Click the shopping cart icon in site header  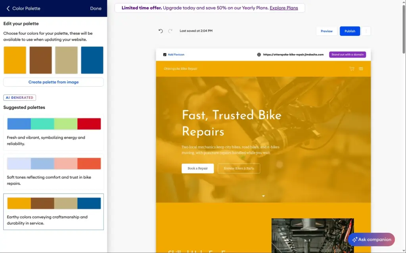[x=351, y=69]
